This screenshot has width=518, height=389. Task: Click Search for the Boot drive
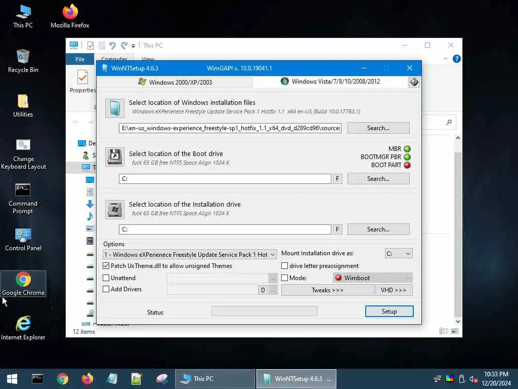click(x=378, y=179)
